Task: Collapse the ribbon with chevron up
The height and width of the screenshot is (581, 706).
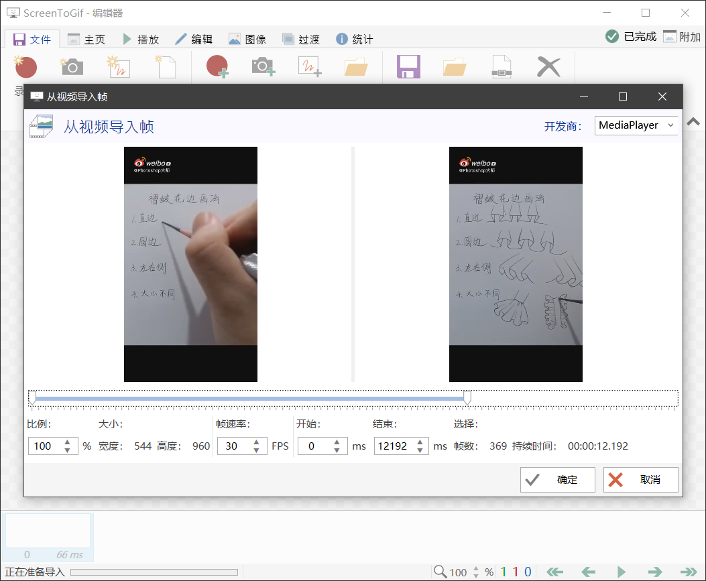Action: (x=693, y=122)
